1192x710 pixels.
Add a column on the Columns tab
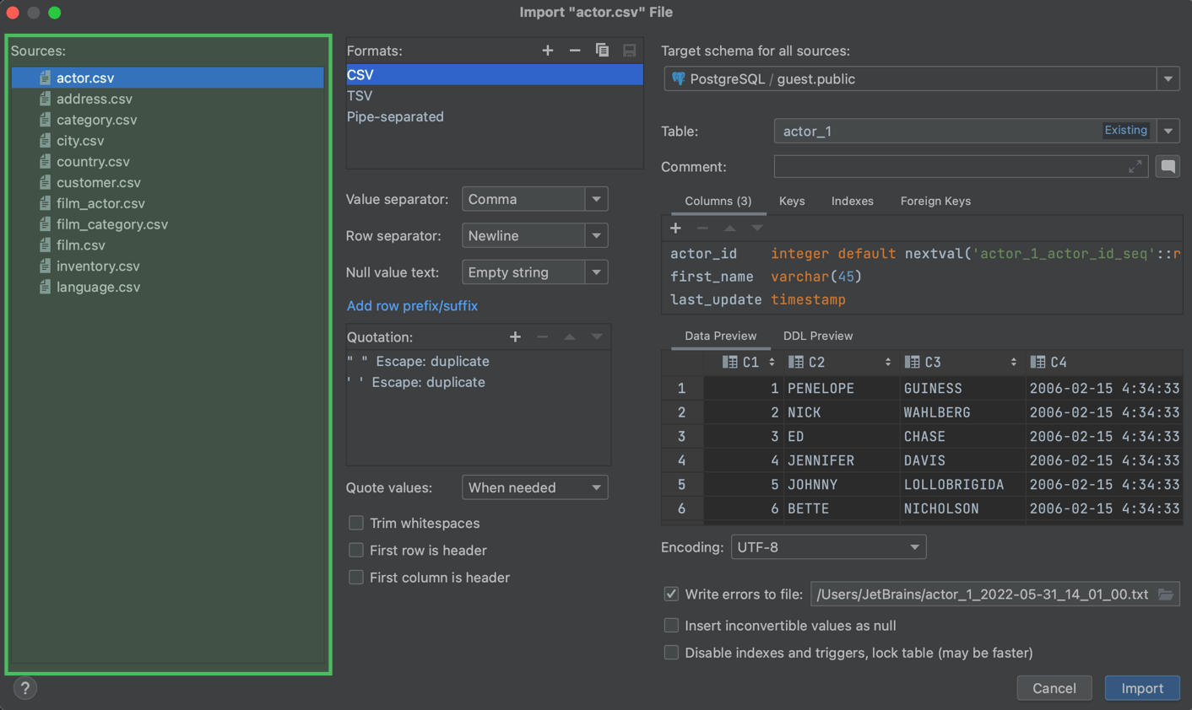point(675,228)
